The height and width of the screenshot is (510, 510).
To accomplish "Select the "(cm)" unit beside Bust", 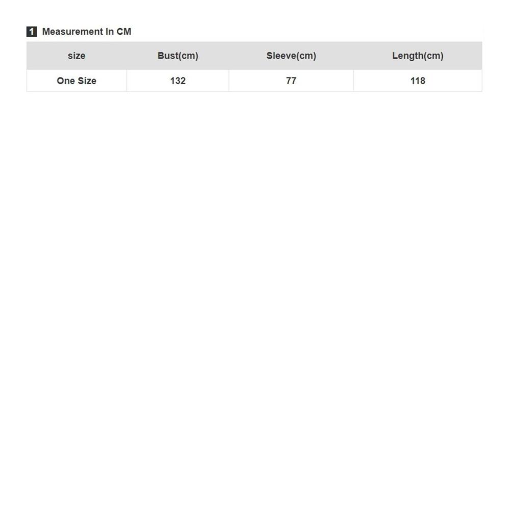I will coord(187,56).
